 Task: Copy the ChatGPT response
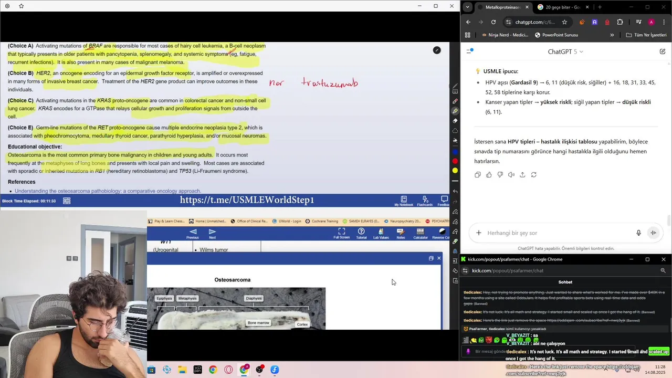[477, 175]
